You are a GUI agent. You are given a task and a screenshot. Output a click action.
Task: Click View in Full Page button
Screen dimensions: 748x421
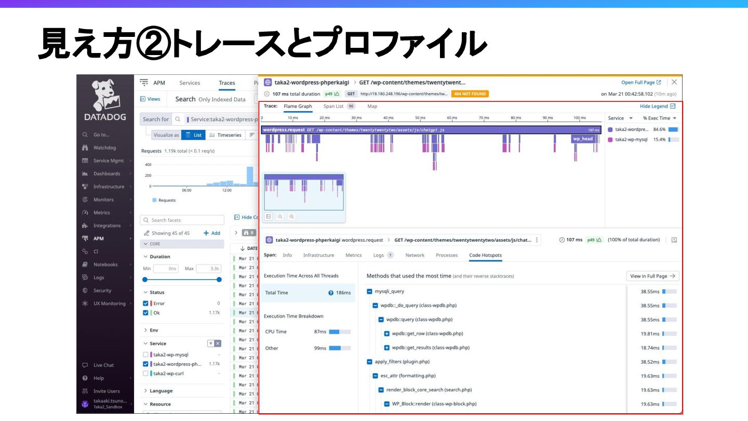pyautogui.click(x=653, y=276)
